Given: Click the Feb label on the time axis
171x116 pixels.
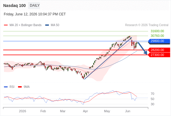Looking at the screenshot, I should tap(43, 111).
